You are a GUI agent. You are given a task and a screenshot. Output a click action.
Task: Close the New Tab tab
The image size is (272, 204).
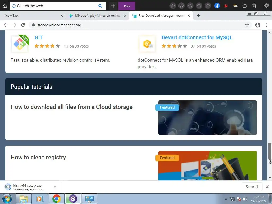pyautogui.click(x=61, y=16)
